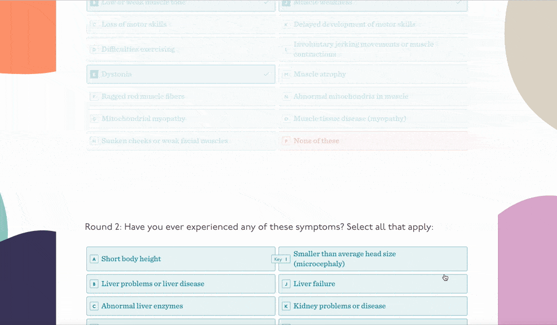Choose Abnormal liver enzymes
Viewport: 557px width, 325px height.
click(180, 306)
